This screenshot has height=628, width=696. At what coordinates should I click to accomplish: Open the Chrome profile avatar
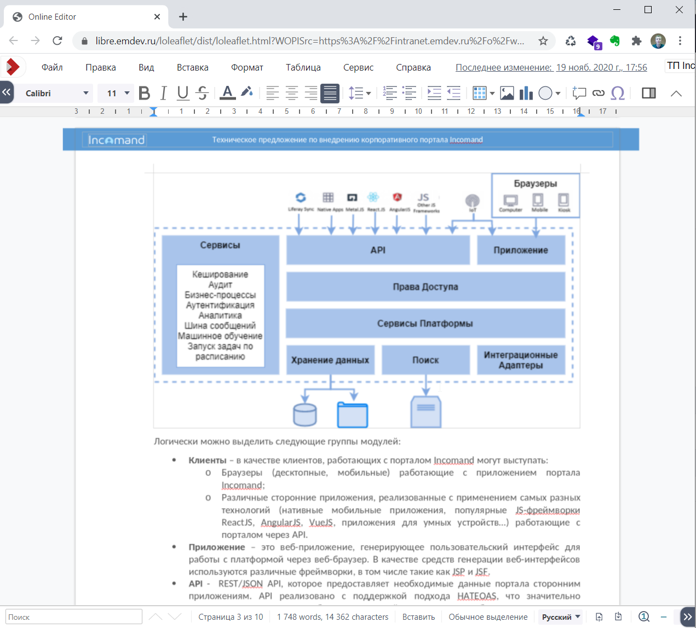click(x=658, y=41)
